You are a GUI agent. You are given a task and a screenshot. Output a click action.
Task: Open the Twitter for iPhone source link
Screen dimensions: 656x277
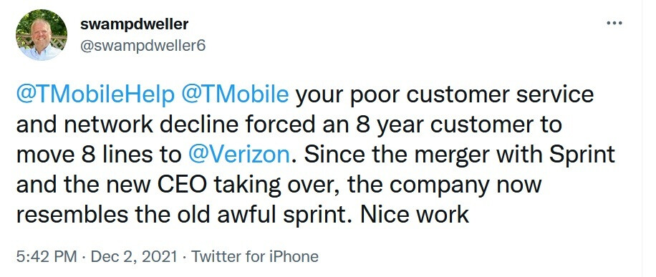pos(254,256)
